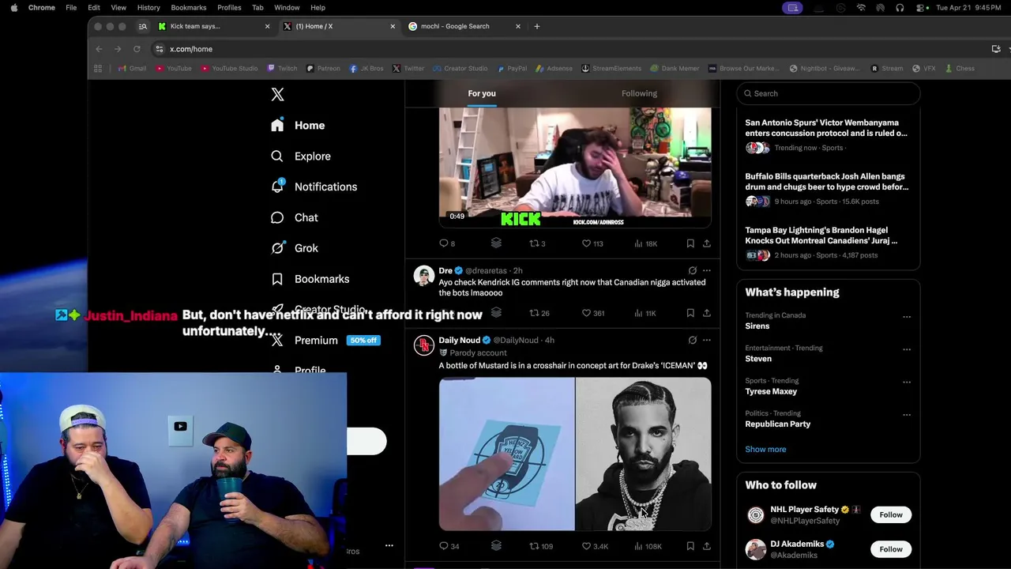The height and width of the screenshot is (569, 1011).
Task: Switch to mochi Google Search tab
Action: pyautogui.click(x=464, y=26)
